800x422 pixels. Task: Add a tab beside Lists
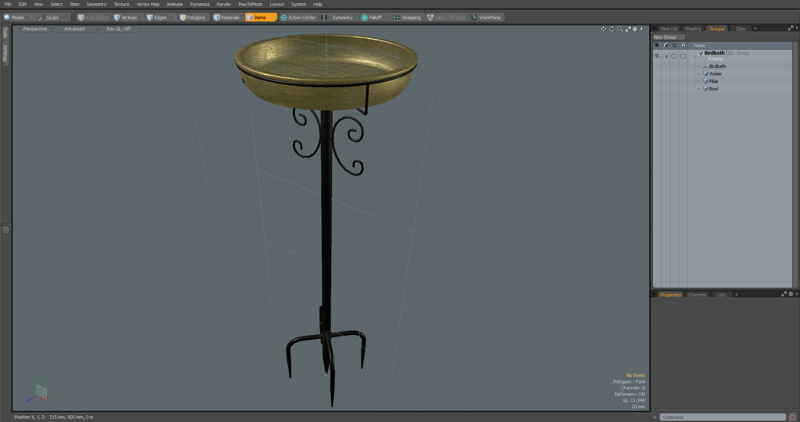tap(736, 295)
